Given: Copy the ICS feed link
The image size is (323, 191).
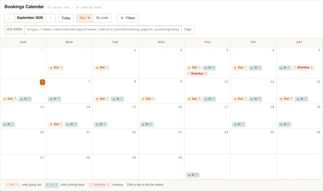Looking at the screenshot, I should pyautogui.click(x=188, y=29).
